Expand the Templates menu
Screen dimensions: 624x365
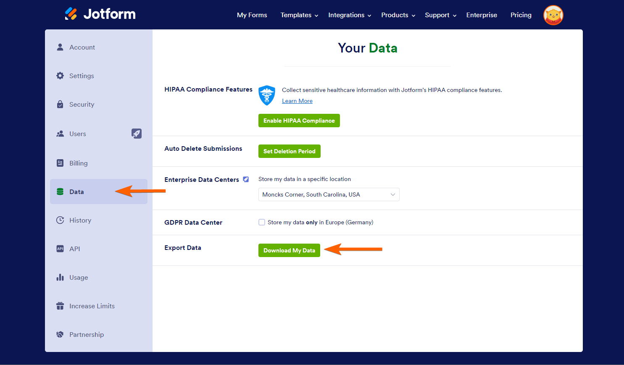click(x=299, y=15)
